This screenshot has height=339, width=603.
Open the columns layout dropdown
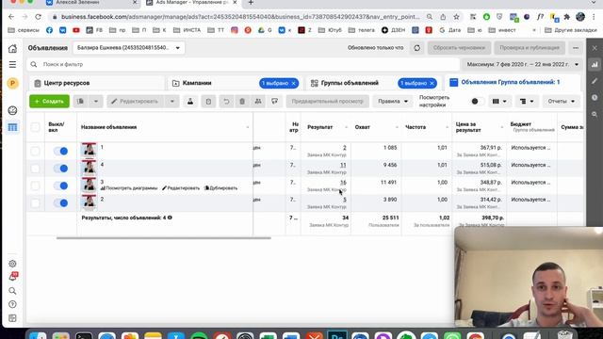499,101
